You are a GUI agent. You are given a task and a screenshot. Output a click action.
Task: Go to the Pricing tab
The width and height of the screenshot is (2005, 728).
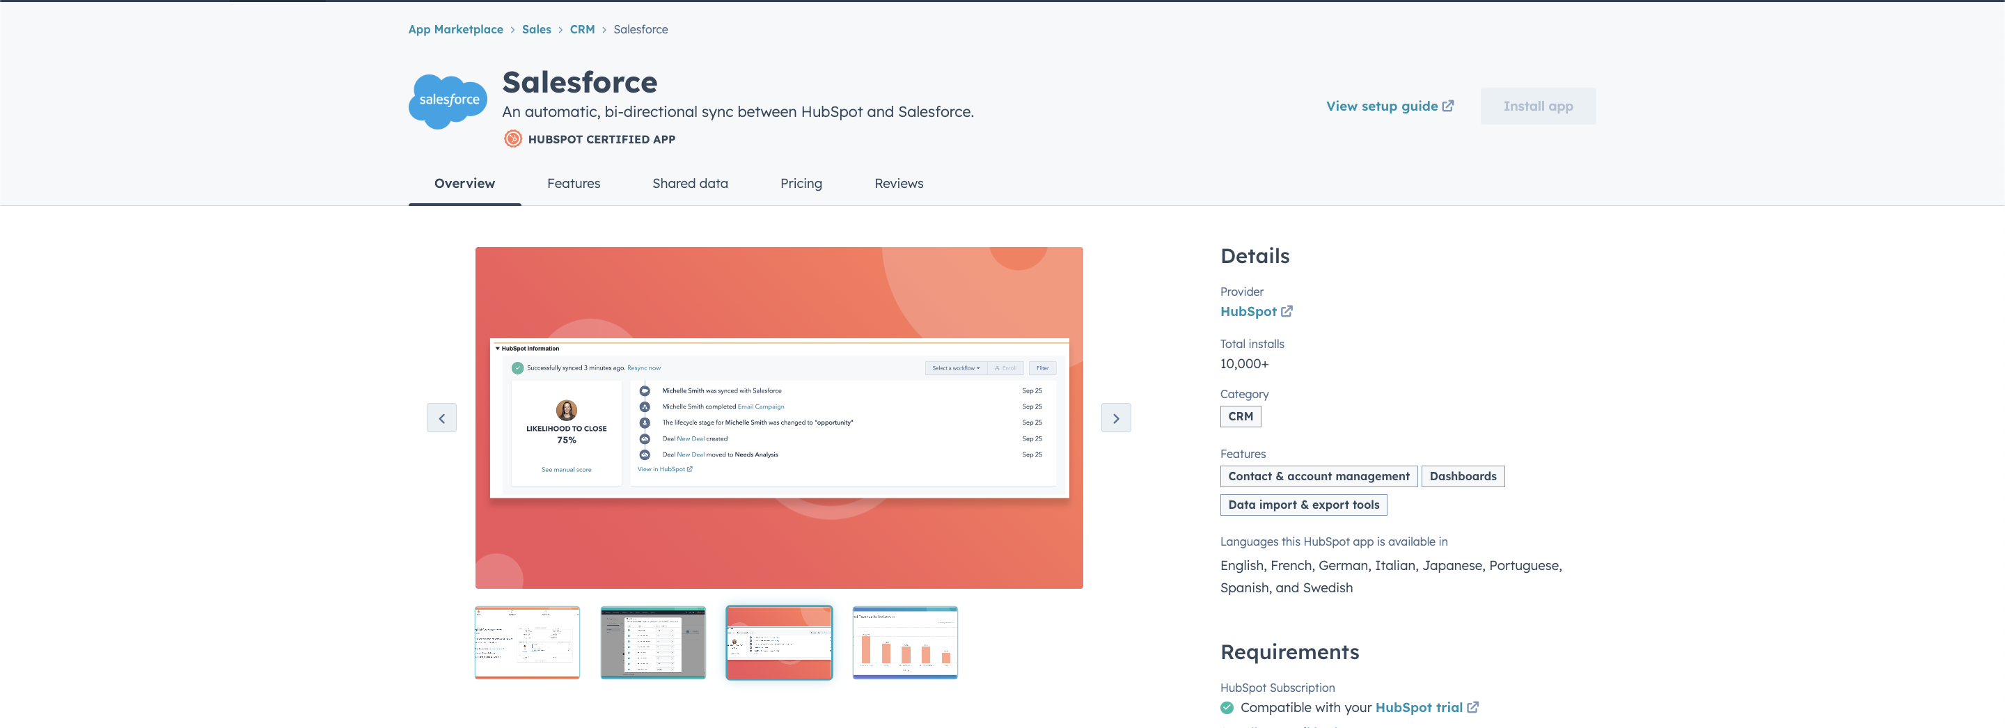[x=801, y=184]
